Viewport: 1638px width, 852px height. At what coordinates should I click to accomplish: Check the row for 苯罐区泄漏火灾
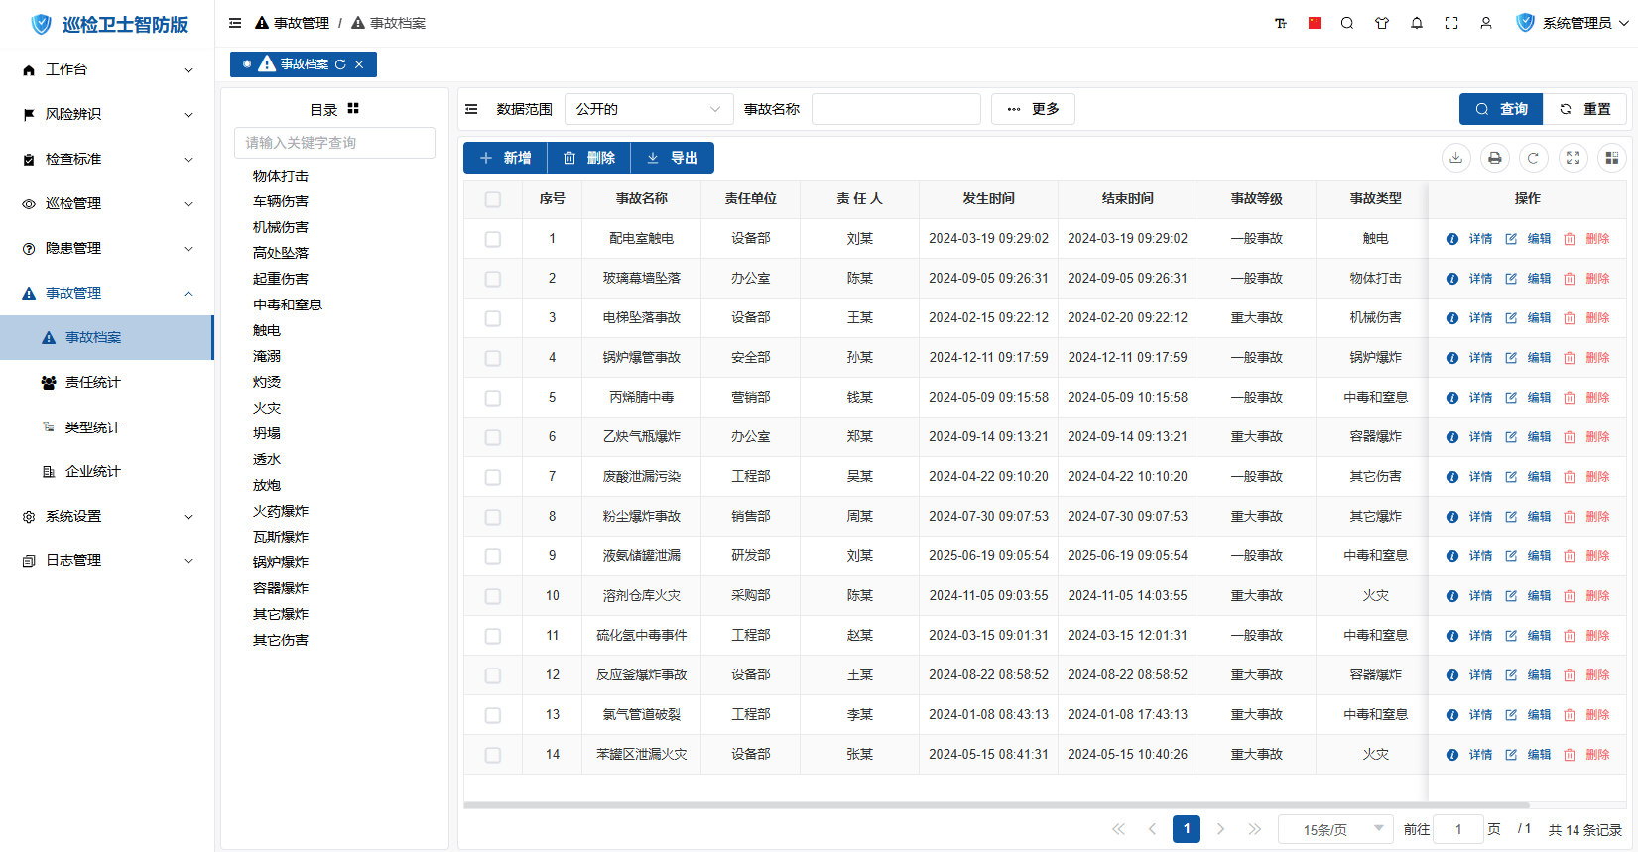[493, 755]
